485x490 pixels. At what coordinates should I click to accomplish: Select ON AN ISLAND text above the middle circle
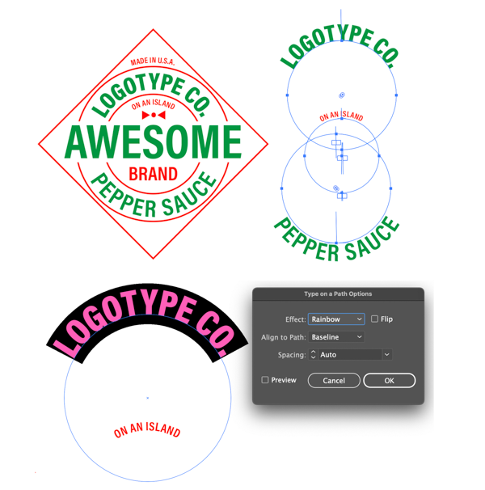pos(341,116)
